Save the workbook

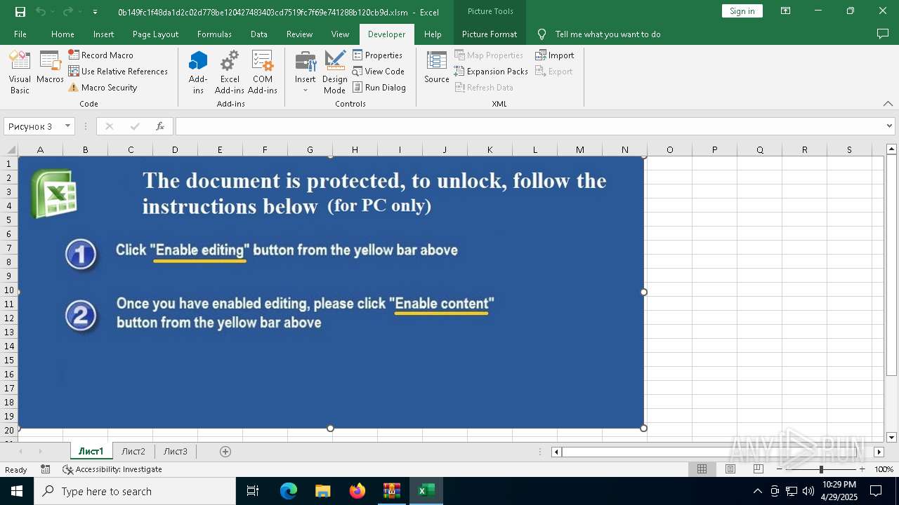(20, 12)
